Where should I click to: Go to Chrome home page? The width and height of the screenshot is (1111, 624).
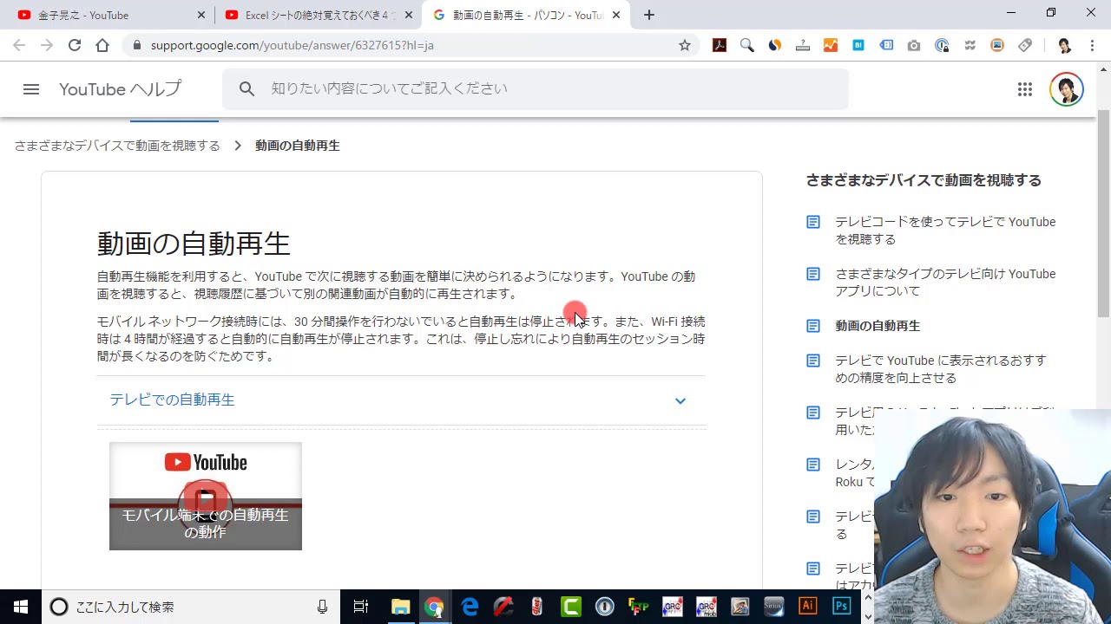pos(102,45)
